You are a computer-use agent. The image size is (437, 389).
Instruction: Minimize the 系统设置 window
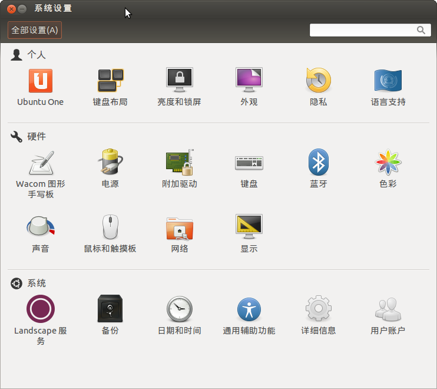22,9
